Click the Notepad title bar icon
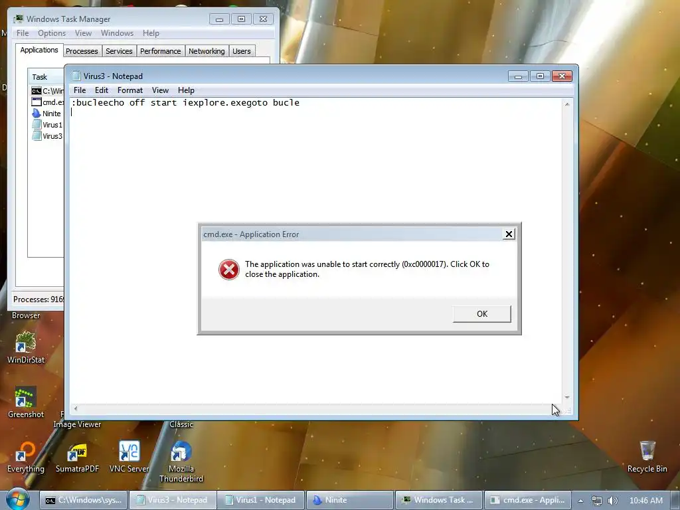The height and width of the screenshot is (510, 680). coord(76,76)
